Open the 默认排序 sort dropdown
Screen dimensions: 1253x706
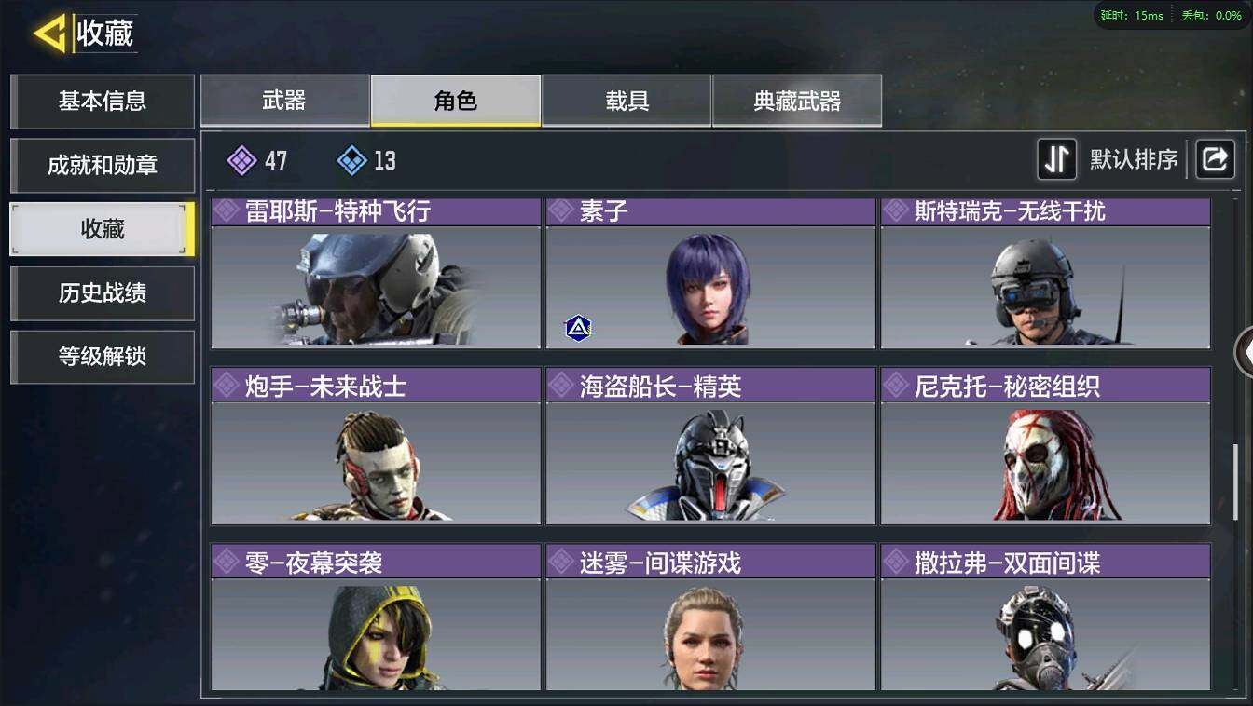(1135, 159)
